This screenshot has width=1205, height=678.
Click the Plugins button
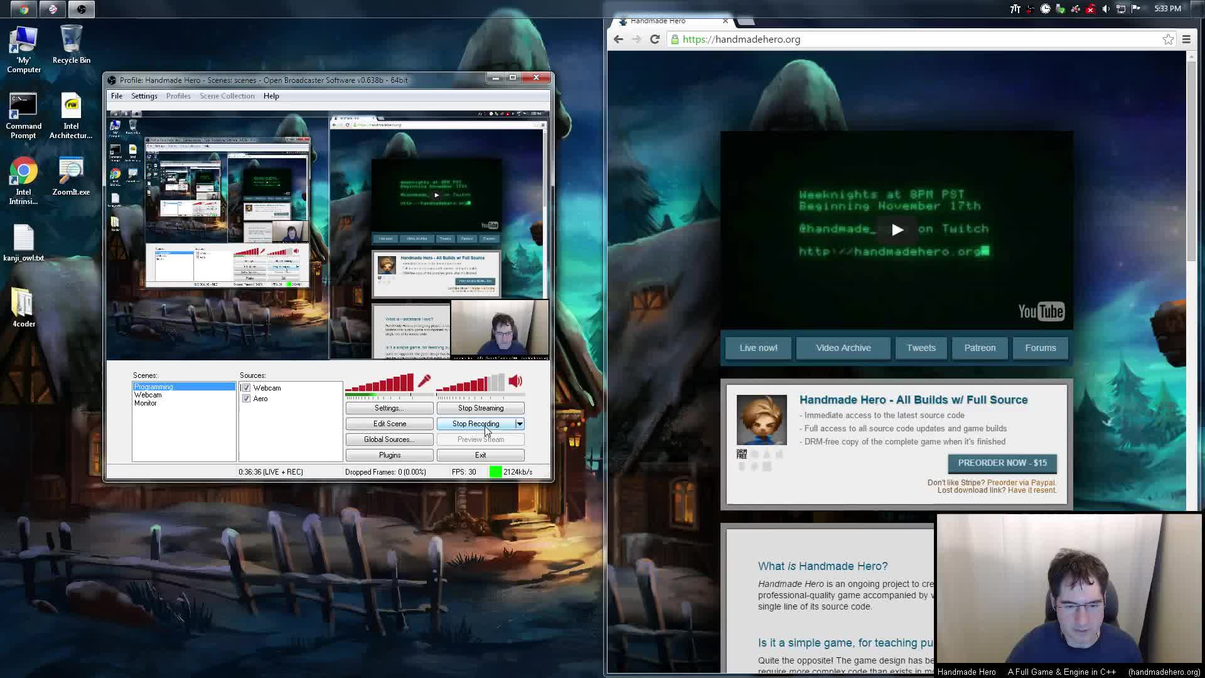389,455
